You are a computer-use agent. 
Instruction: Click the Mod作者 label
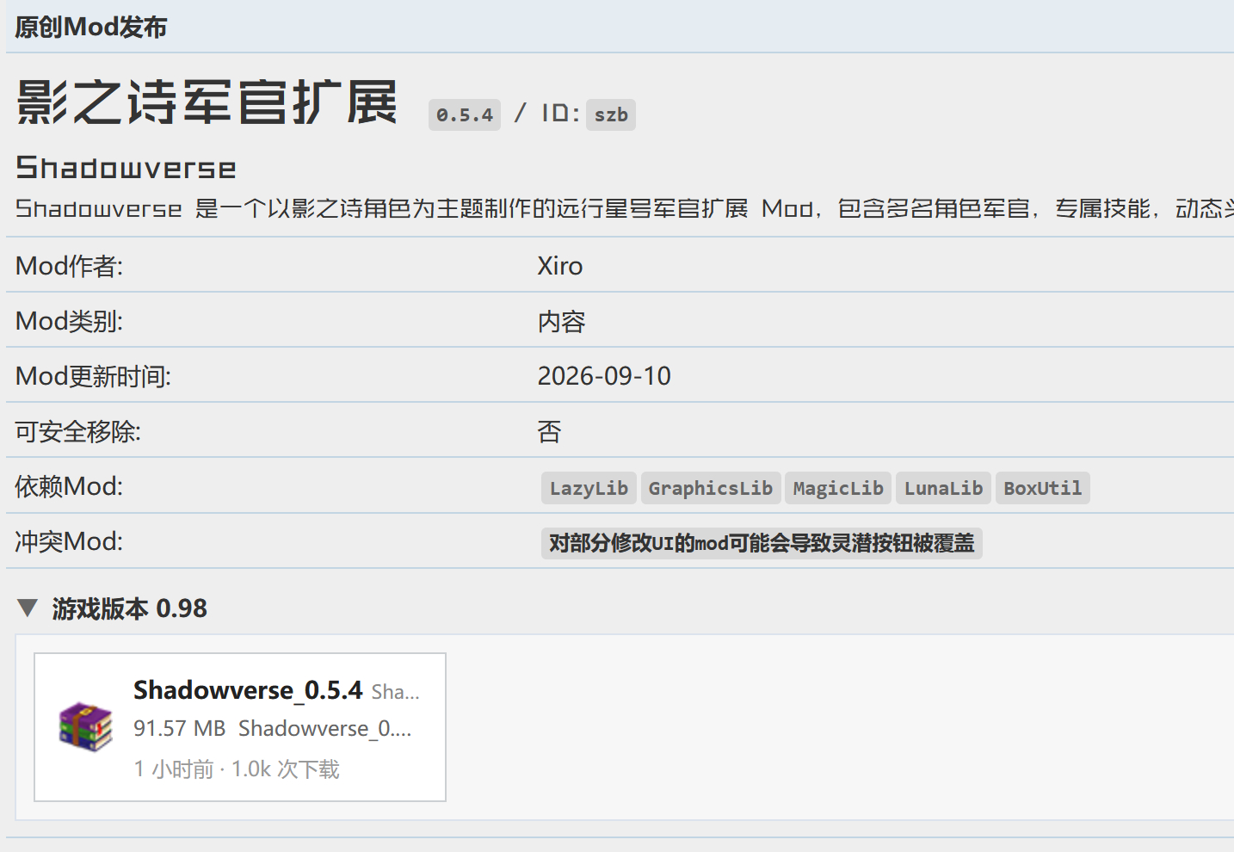pyautogui.click(x=70, y=266)
